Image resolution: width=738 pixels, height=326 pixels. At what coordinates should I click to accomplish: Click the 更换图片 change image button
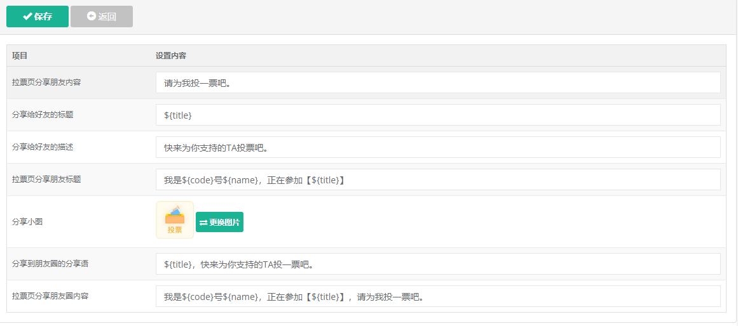pos(219,222)
